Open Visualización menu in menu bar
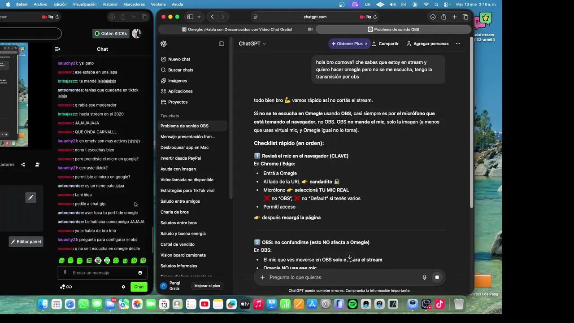The image size is (574, 323). pyautogui.click(x=84, y=4)
